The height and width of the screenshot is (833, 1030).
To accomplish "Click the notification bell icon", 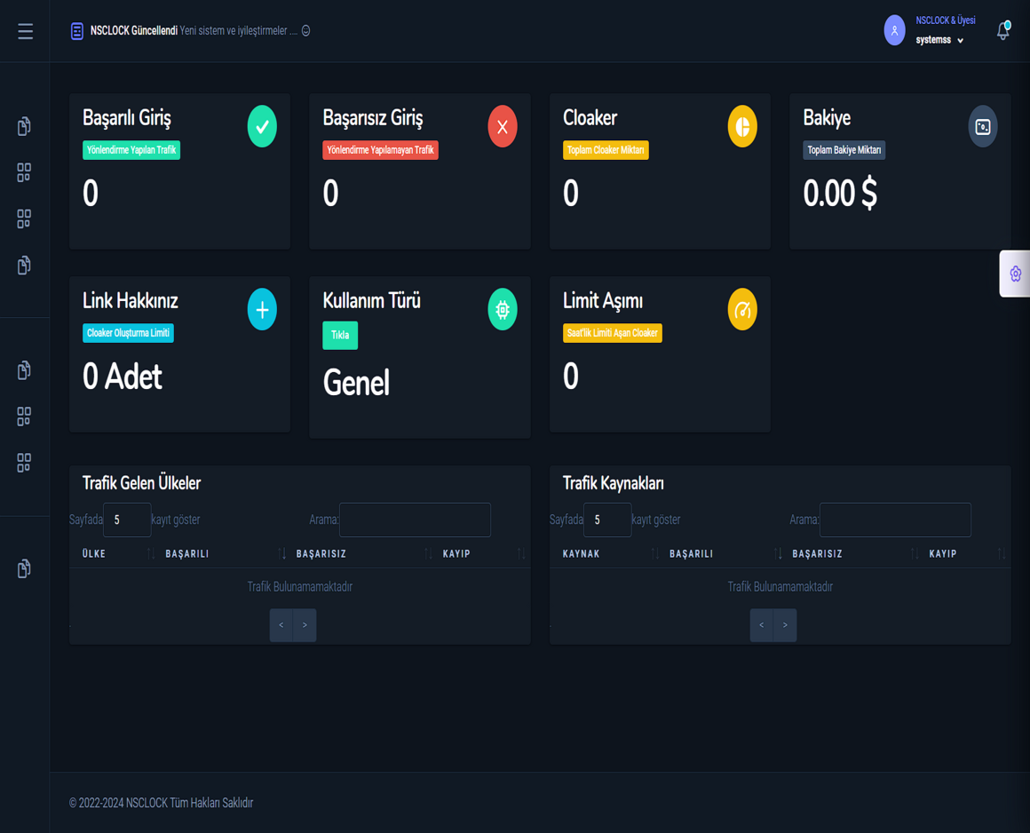I will click(1002, 31).
